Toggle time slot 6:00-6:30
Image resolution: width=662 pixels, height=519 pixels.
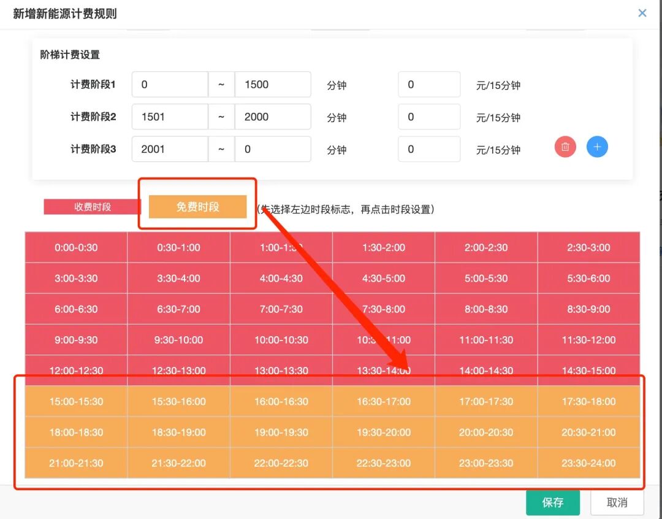(x=76, y=309)
